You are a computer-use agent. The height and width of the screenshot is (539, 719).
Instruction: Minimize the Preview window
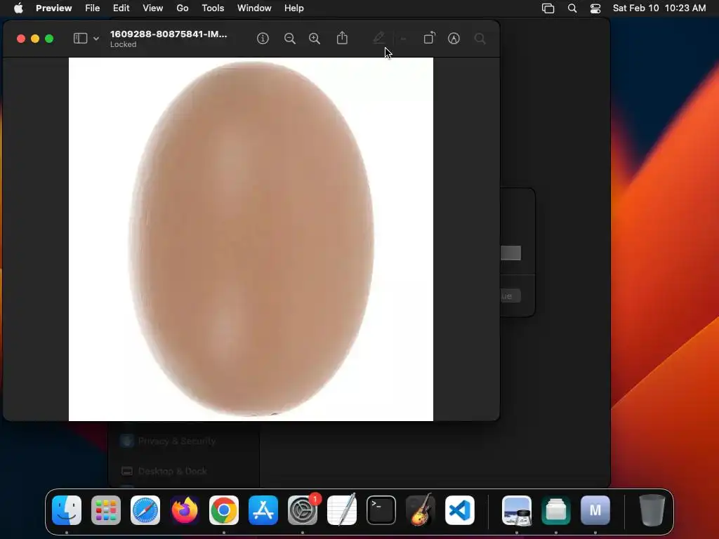35,39
